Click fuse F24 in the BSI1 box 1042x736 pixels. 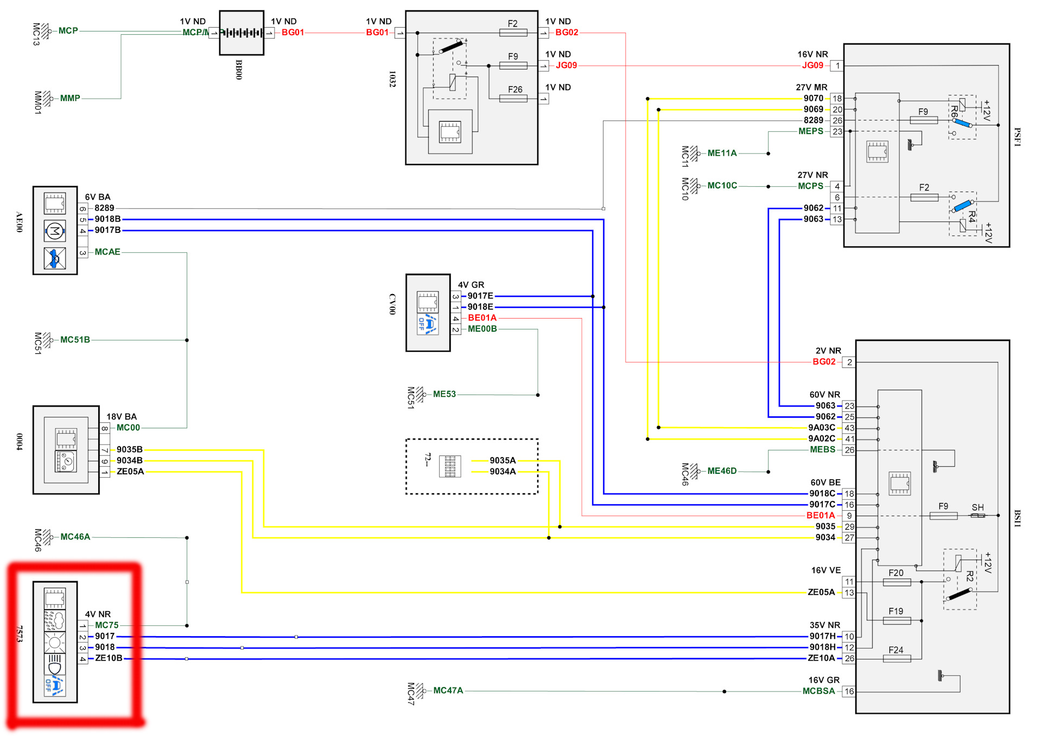click(x=897, y=658)
